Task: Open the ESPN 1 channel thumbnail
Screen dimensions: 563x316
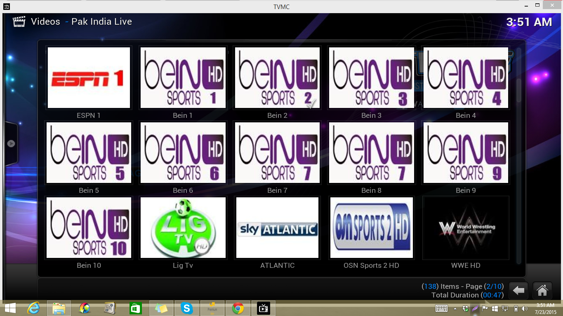Action: (x=89, y=77)
